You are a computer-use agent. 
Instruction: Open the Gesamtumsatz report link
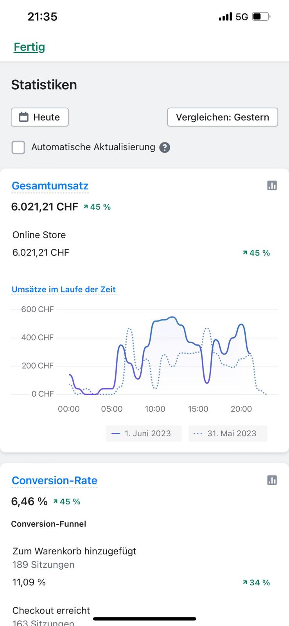[x=50, y=185]
